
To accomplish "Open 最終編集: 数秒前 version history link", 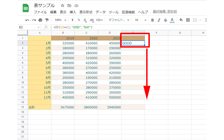I will 165,11.
